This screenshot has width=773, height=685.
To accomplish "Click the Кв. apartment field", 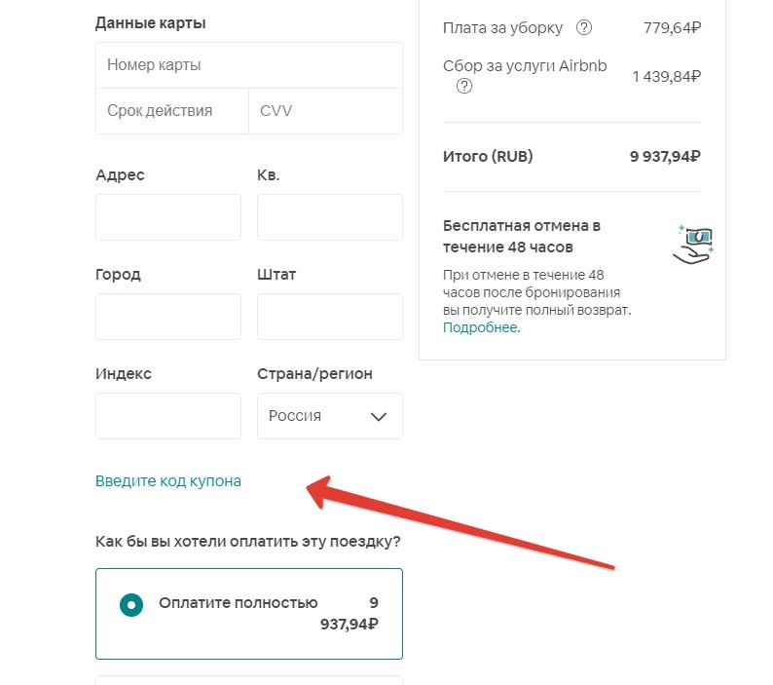I will pyautogui.click(x=329, y=217).
